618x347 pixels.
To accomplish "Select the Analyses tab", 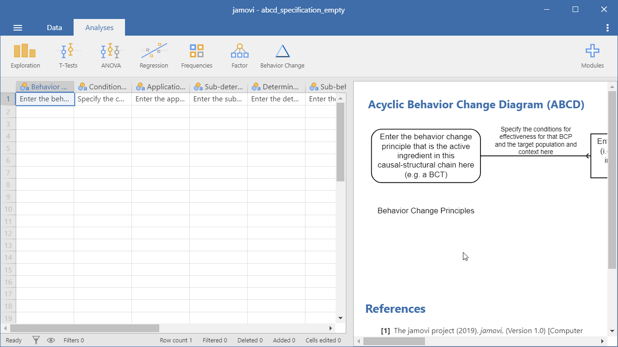I will click(99, 27).
